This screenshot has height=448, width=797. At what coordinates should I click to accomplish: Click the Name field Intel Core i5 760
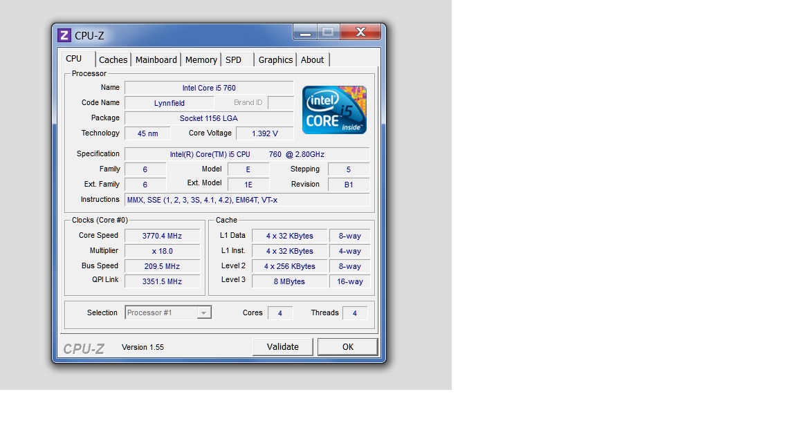pyautogui.click(x=209, y=88)
